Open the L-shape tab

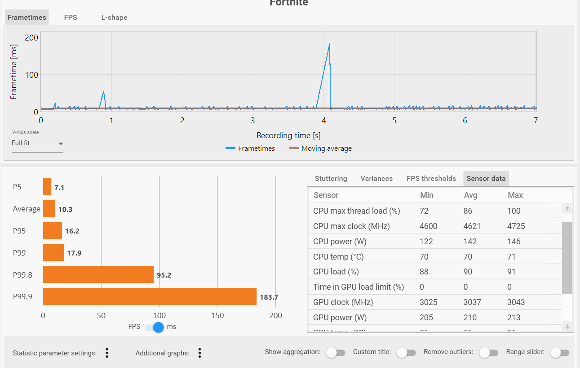click(x=114, y=18)
